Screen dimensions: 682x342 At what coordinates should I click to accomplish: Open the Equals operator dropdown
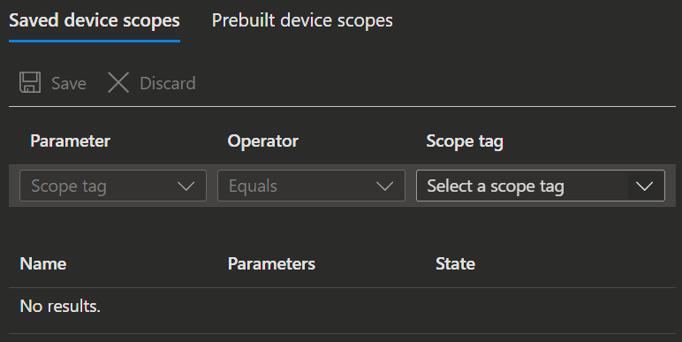(x=312, y=186)
